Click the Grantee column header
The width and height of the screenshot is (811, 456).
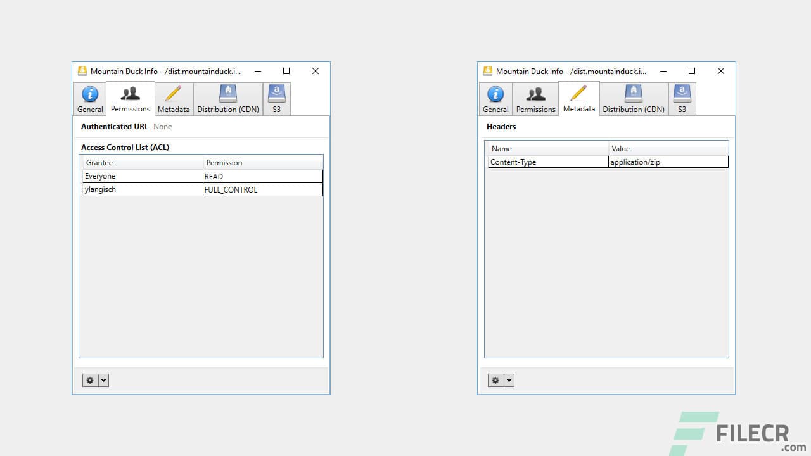143,163
